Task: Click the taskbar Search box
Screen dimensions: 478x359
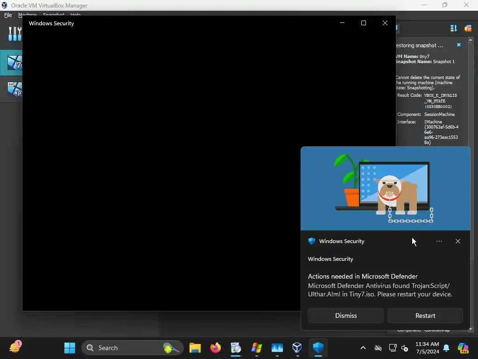Action: tap(132, 348)
